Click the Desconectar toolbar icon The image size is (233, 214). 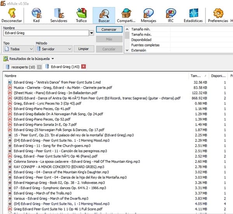(12, 15)
